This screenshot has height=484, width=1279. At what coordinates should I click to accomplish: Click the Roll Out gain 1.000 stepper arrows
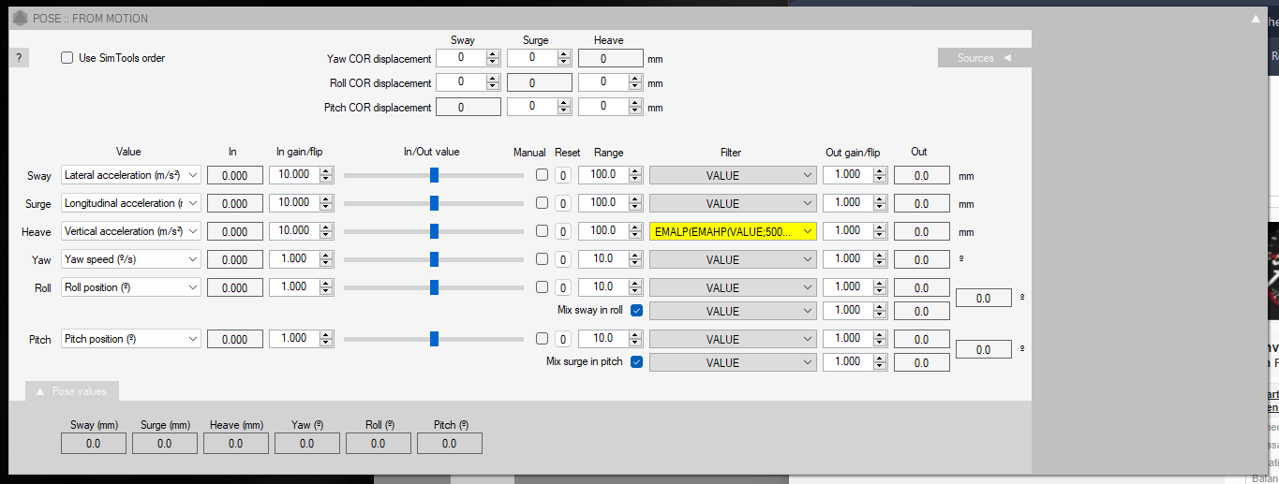point(879,287)
